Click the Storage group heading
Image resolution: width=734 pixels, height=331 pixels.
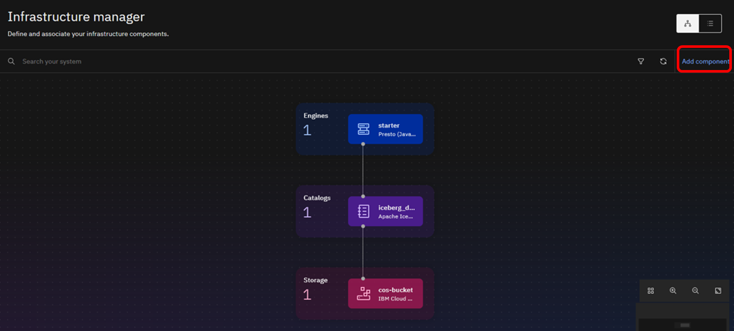pos(315,280)
